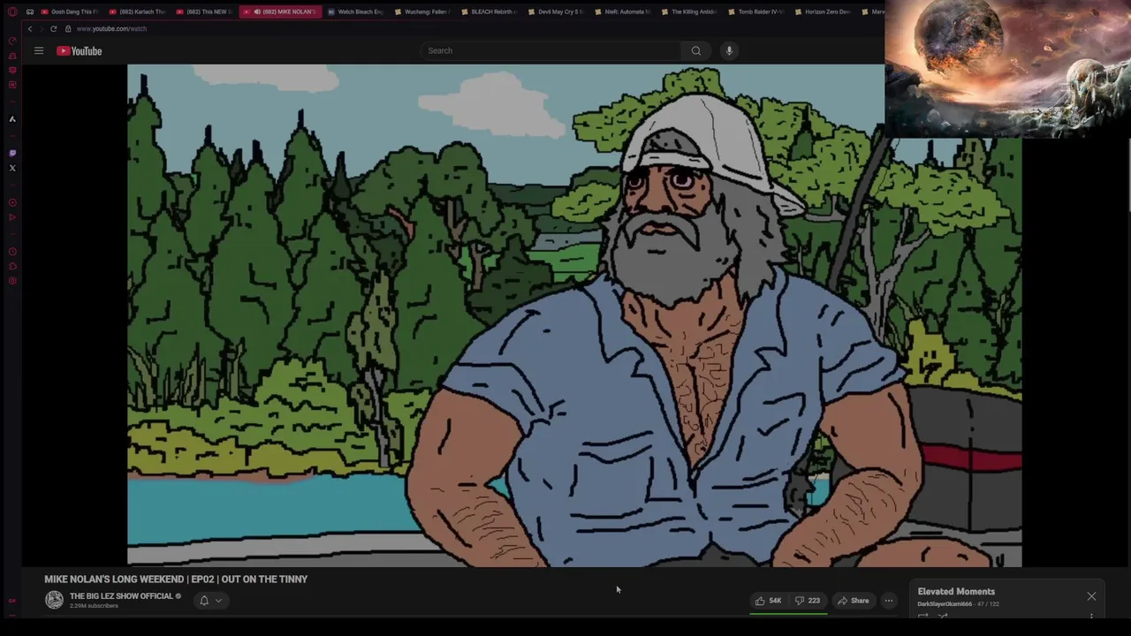This screenshot has height=636, width=1131.
Task: Like the video with thumbs-up 54K
Action: point(768,601)
